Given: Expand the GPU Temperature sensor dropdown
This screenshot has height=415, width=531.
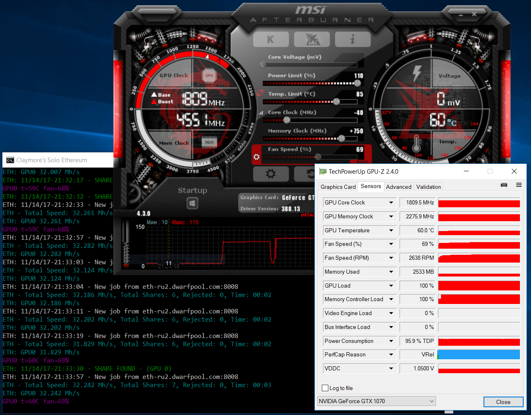Looking at the screenshot, I should [391, 231].
